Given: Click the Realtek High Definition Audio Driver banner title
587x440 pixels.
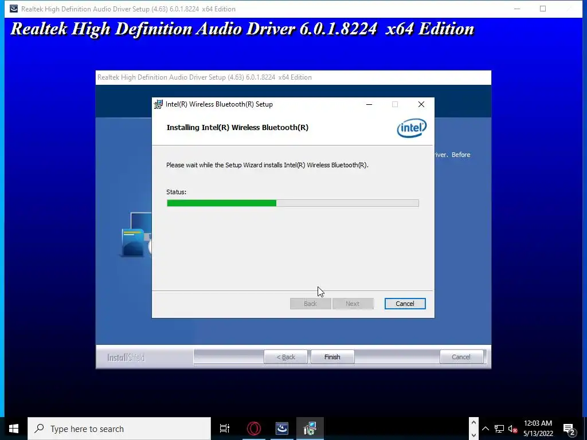Looking at the screenshot, I should point(242,29).
